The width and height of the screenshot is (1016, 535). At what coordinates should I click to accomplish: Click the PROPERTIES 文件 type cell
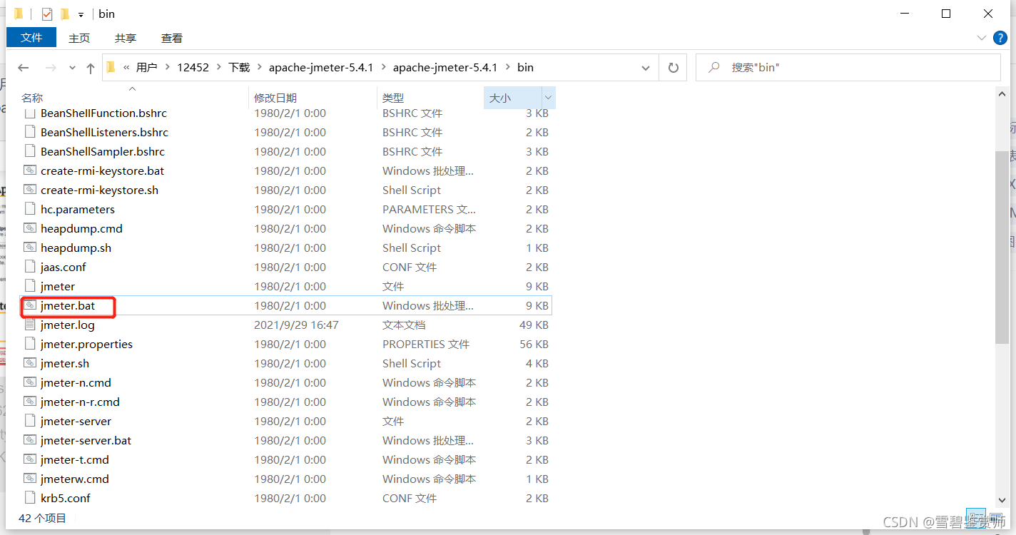[x=426, y=344]
